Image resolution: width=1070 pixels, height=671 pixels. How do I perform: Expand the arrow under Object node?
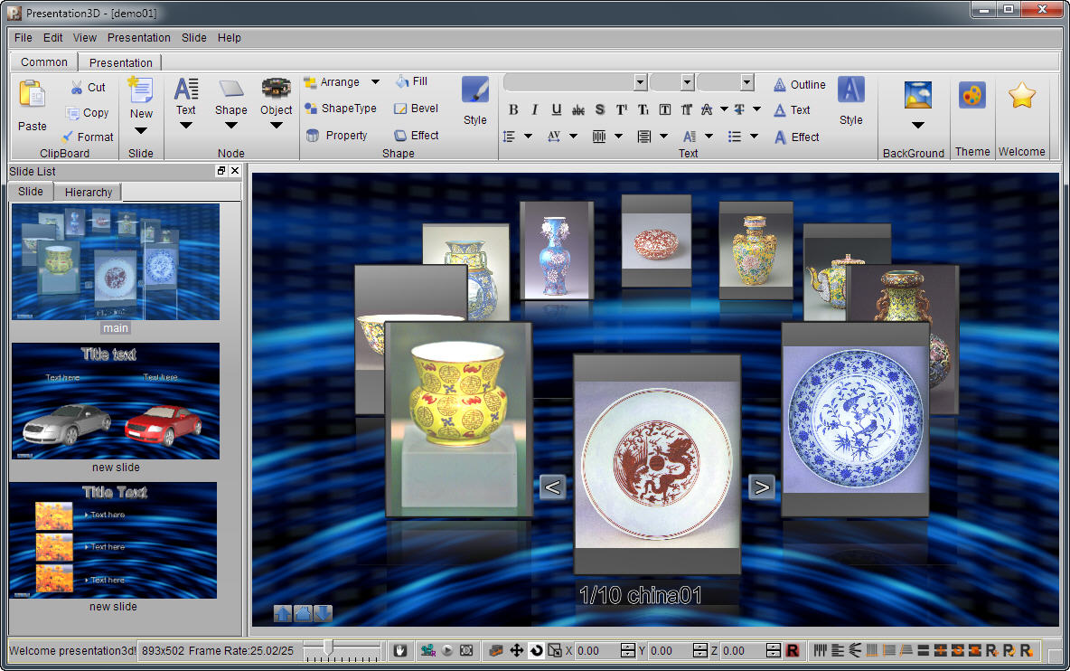tap(277, 126)
